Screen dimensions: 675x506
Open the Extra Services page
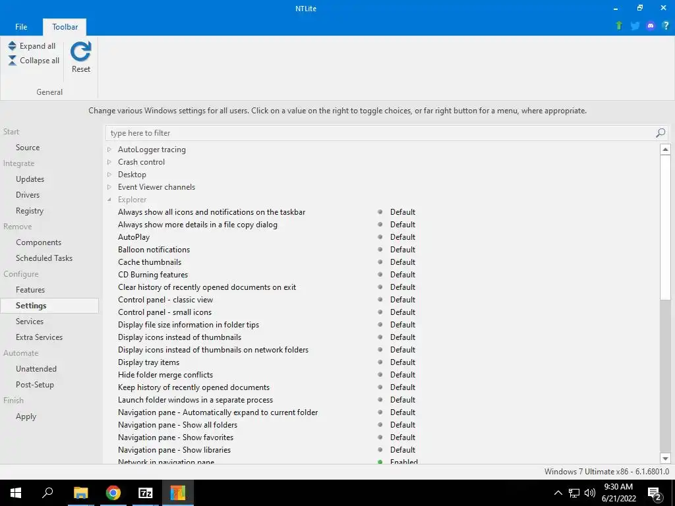[39, 337]
